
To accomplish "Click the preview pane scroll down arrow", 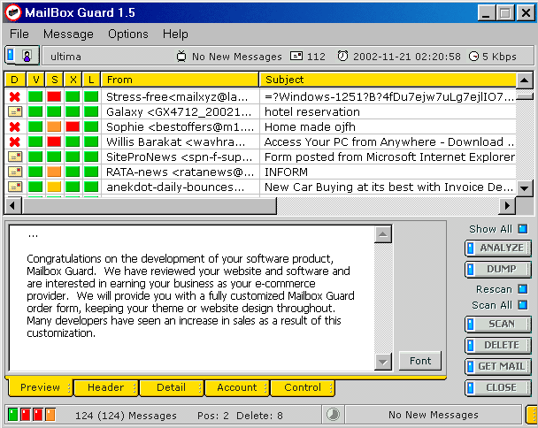I will point(383,362).
